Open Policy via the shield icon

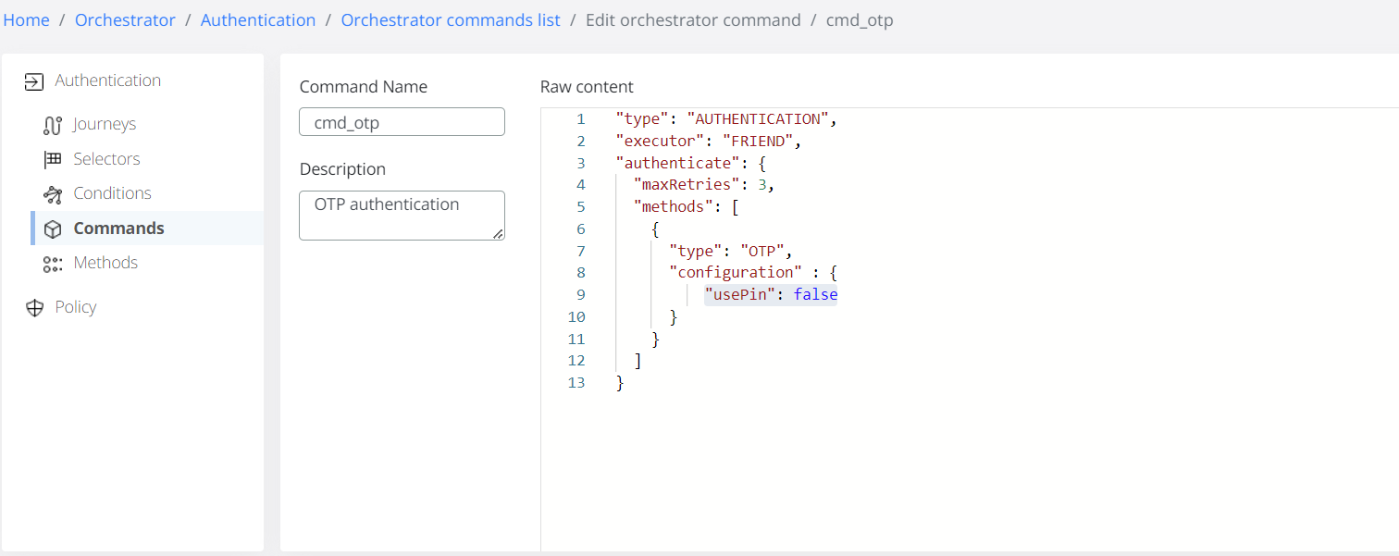(35, 306)
